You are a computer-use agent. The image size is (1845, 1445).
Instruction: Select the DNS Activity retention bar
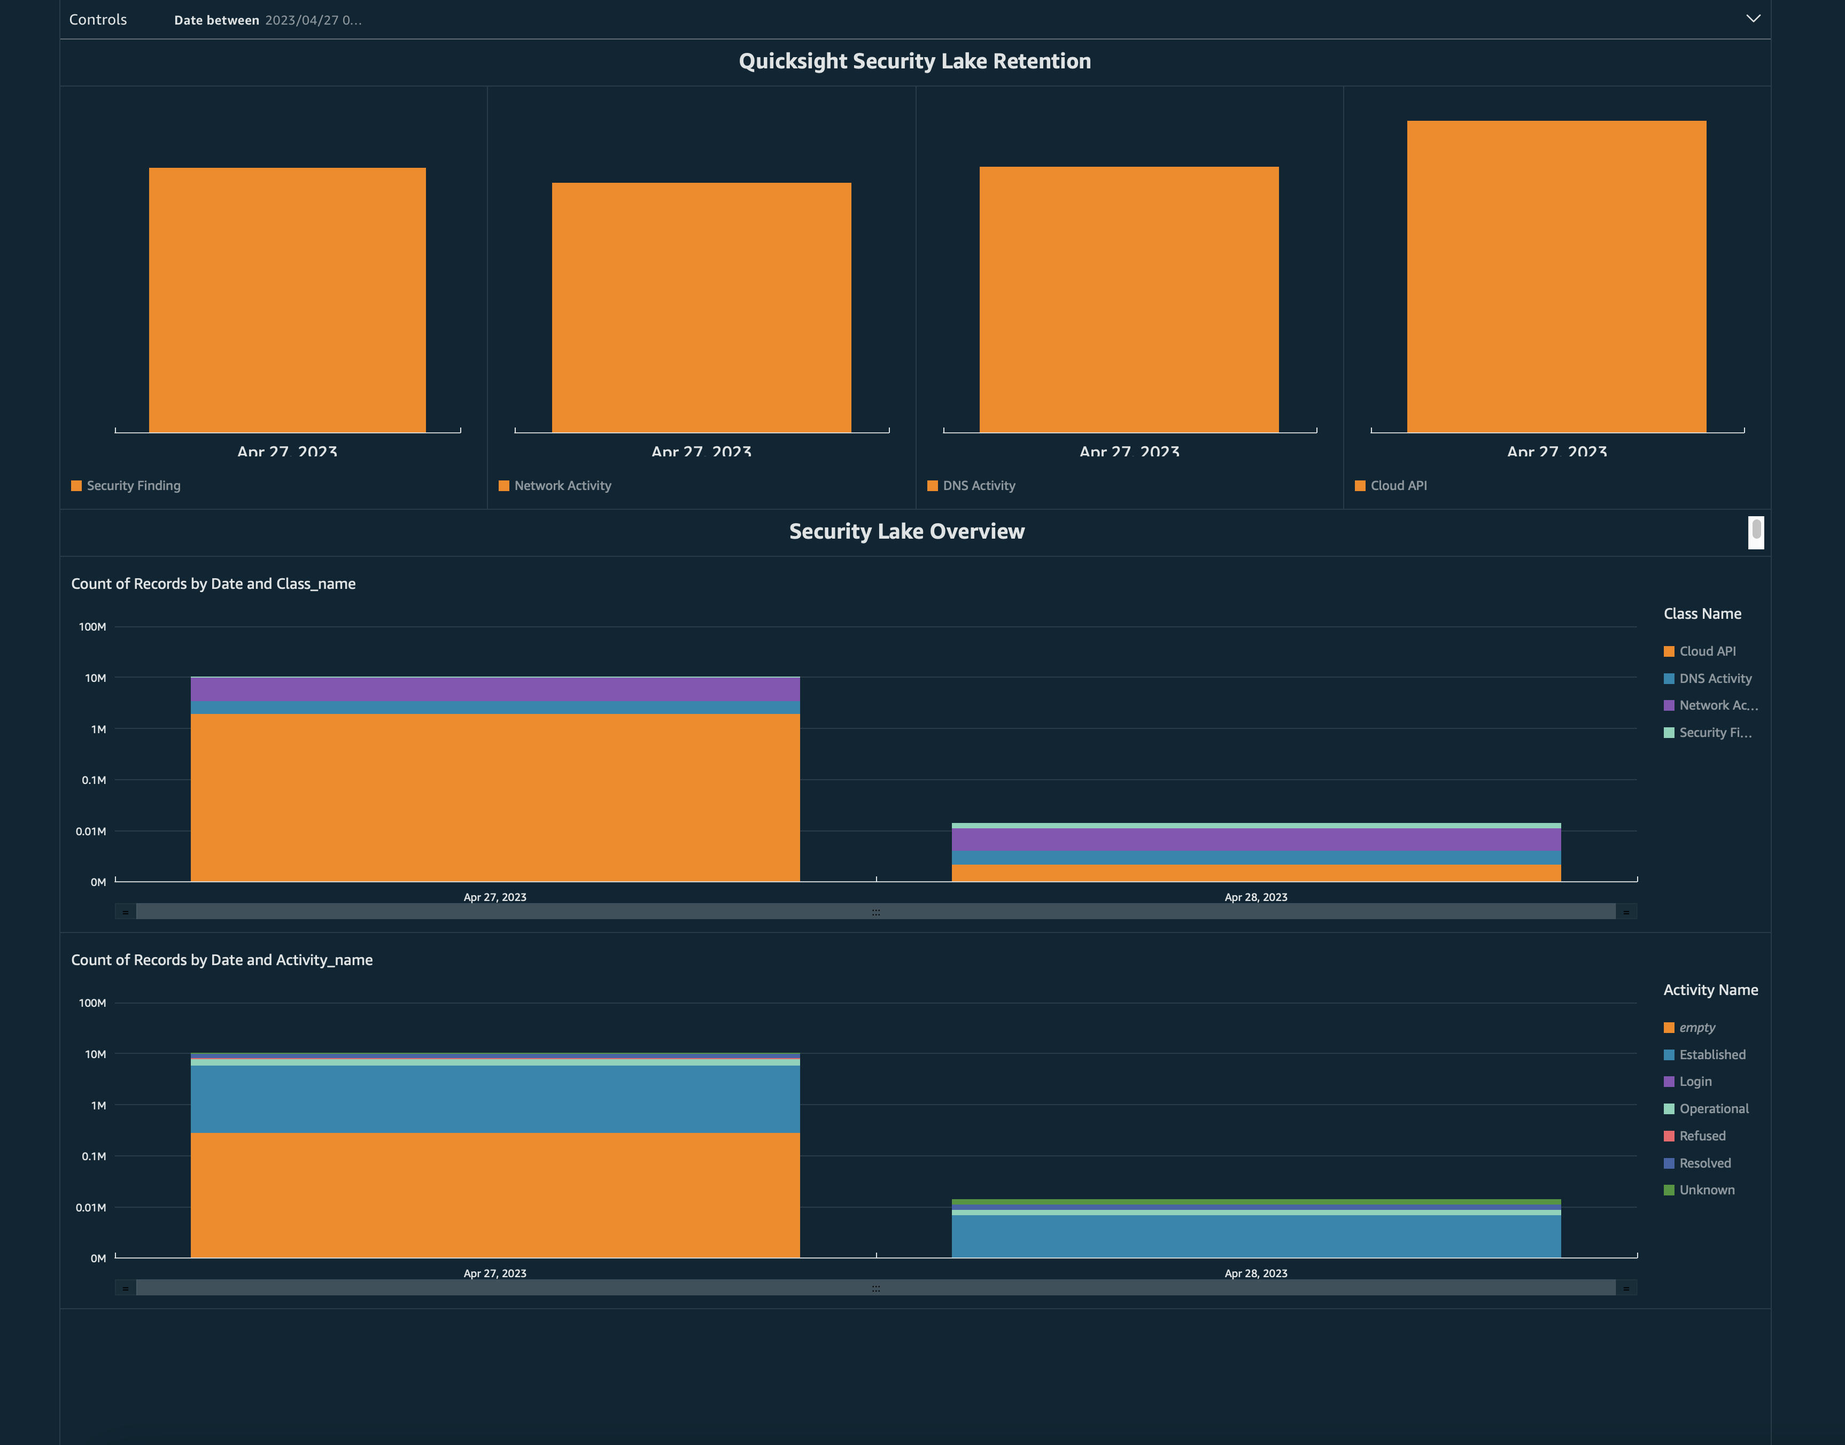[1128, 299]
